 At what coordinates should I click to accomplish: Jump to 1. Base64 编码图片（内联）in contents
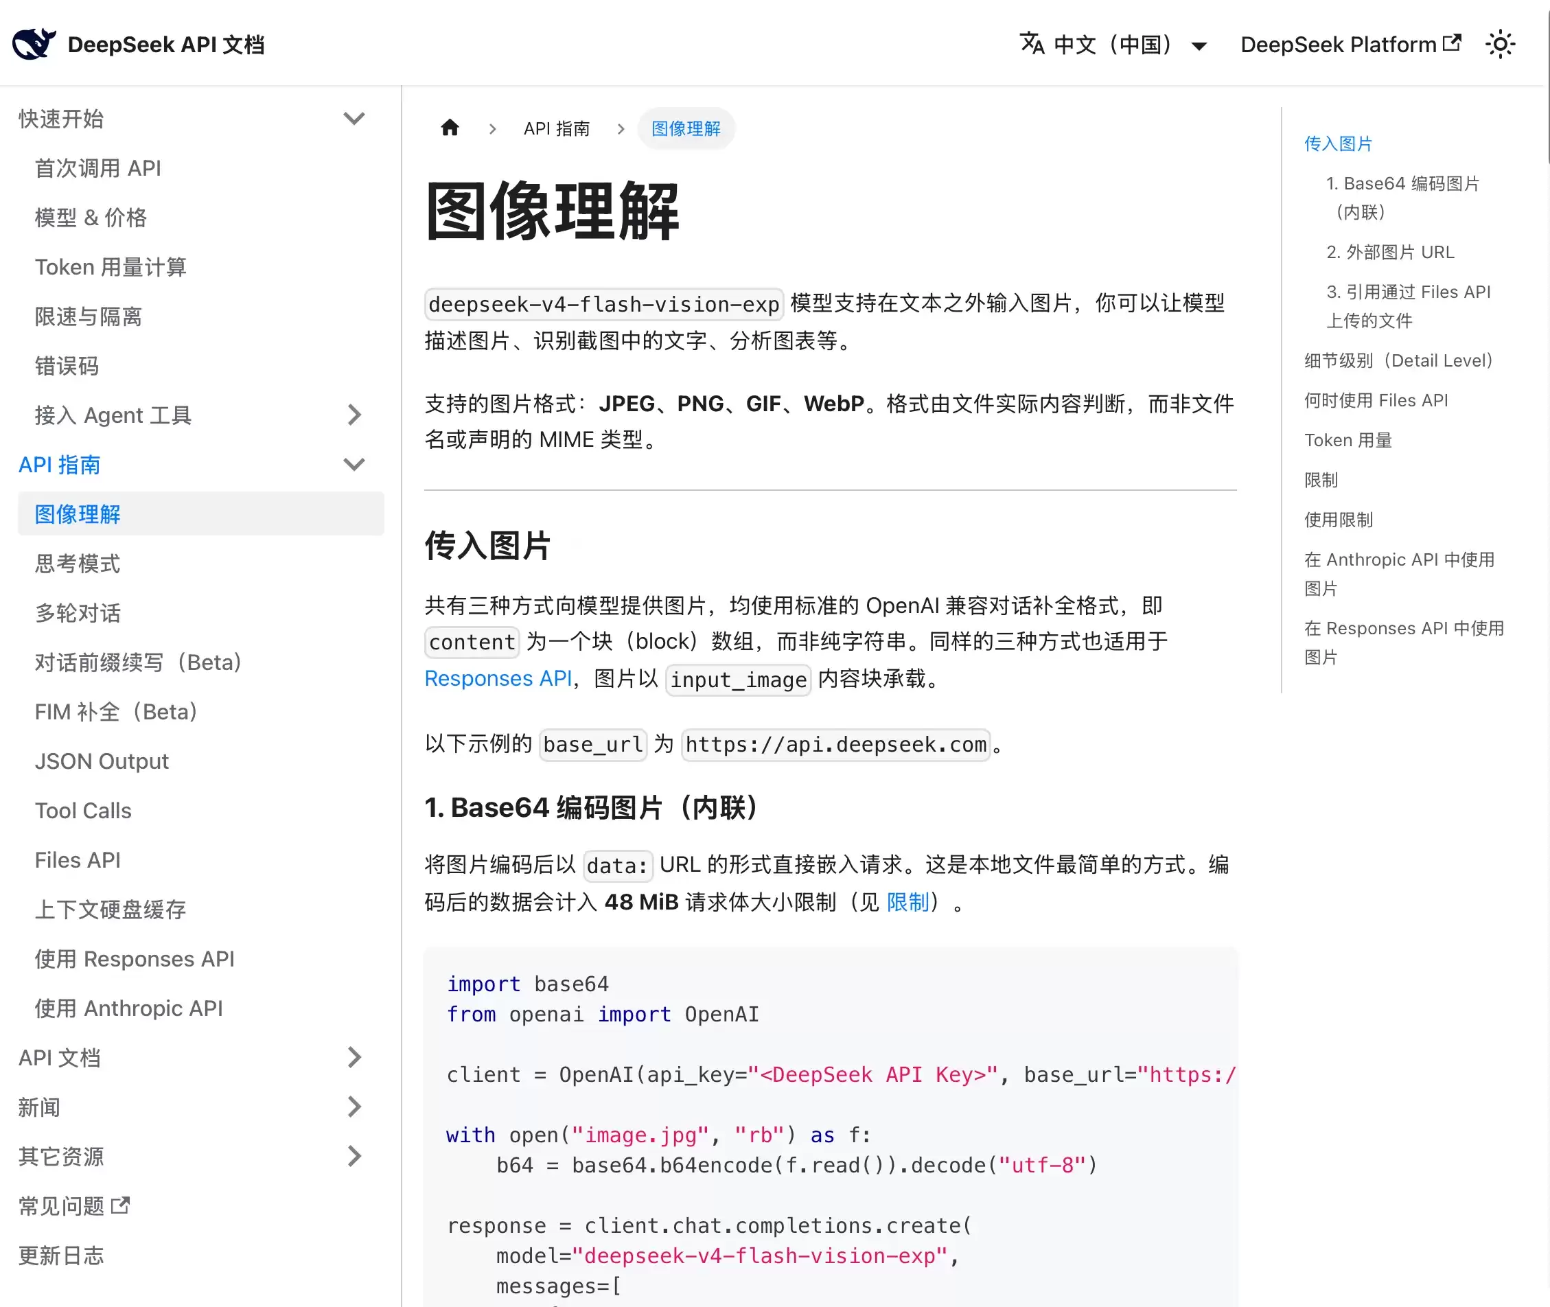tap(1402, 198)
